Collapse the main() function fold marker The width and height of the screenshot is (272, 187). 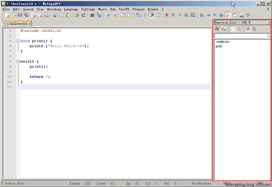pyautogui.click(x=18, y=61)
